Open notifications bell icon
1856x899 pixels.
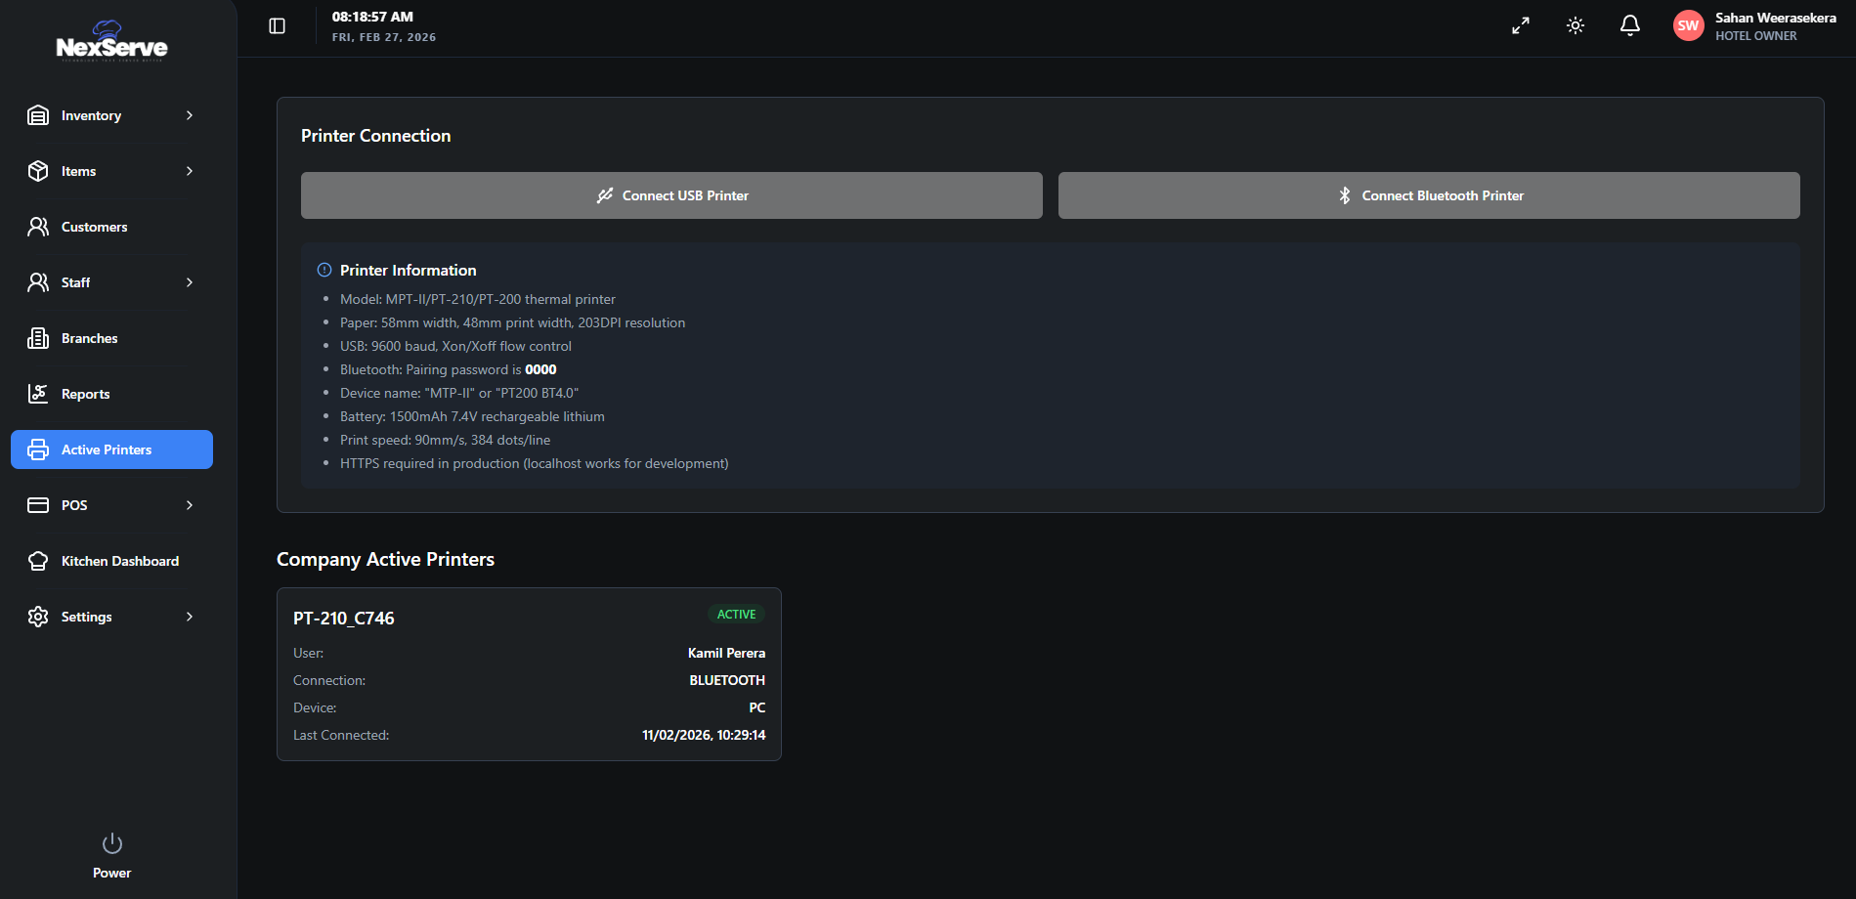[x=1630, y=26]
